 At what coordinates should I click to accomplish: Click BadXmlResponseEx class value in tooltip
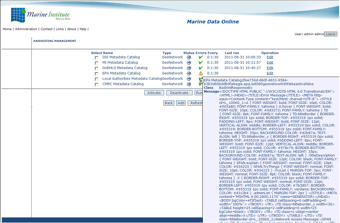[235, 88]
